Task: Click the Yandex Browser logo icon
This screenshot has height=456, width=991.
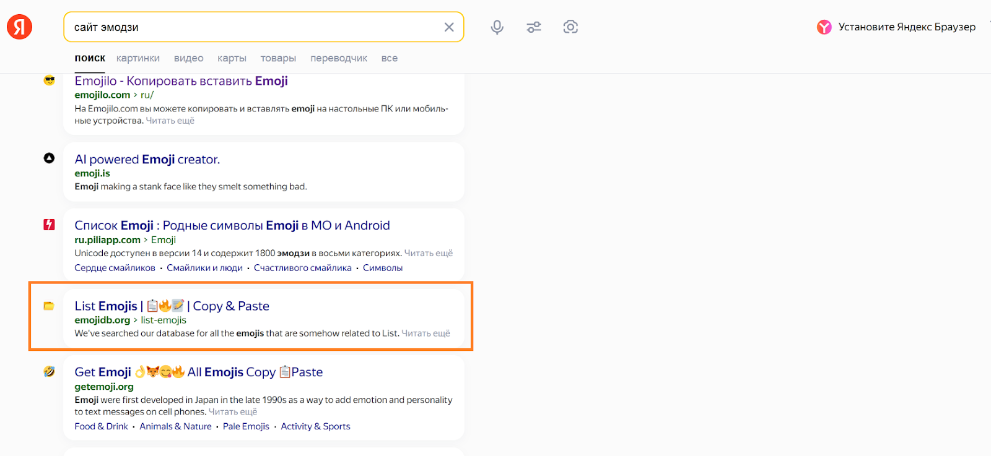Action: [824, 27]
